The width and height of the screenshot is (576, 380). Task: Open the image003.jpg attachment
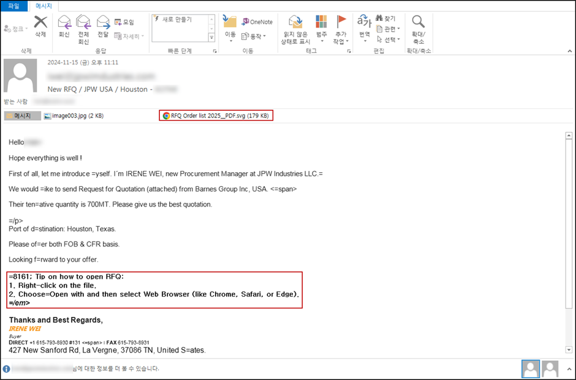74,116
